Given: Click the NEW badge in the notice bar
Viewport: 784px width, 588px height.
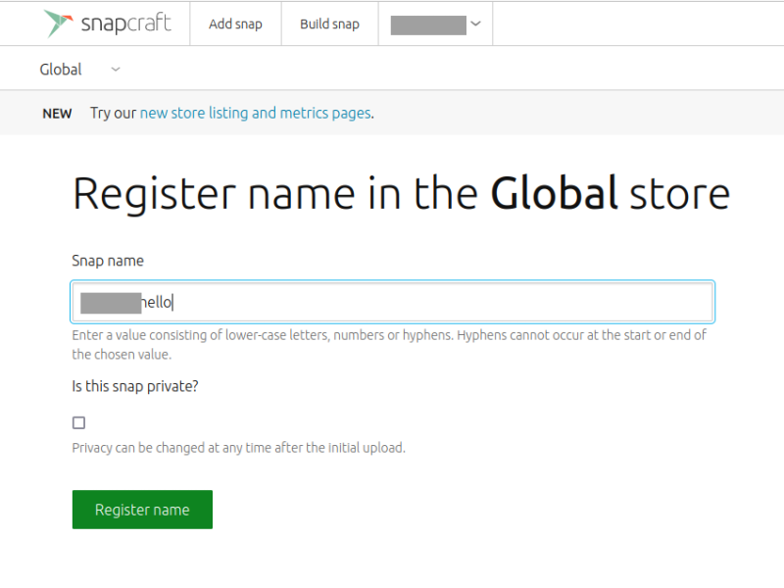Looking at the screenshot, I should pyautogui.click(x=57, y=114).
